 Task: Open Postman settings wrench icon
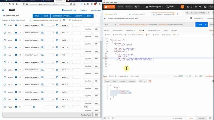[192, 7]
